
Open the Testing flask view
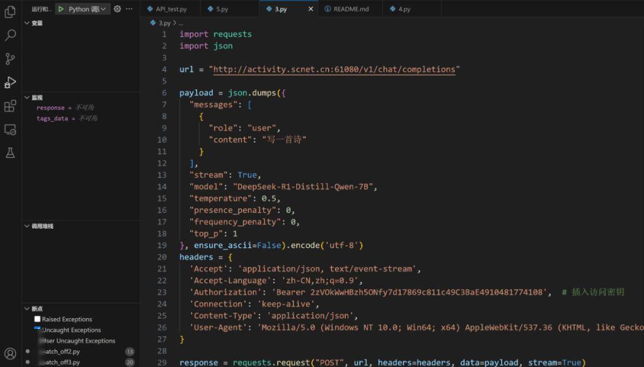(x=10, y=153)
